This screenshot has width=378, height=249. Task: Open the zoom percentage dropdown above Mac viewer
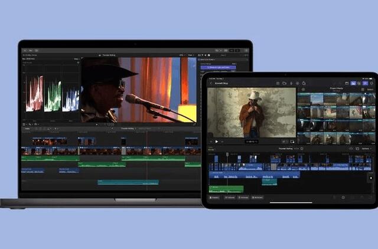click(x=181, y=55)
